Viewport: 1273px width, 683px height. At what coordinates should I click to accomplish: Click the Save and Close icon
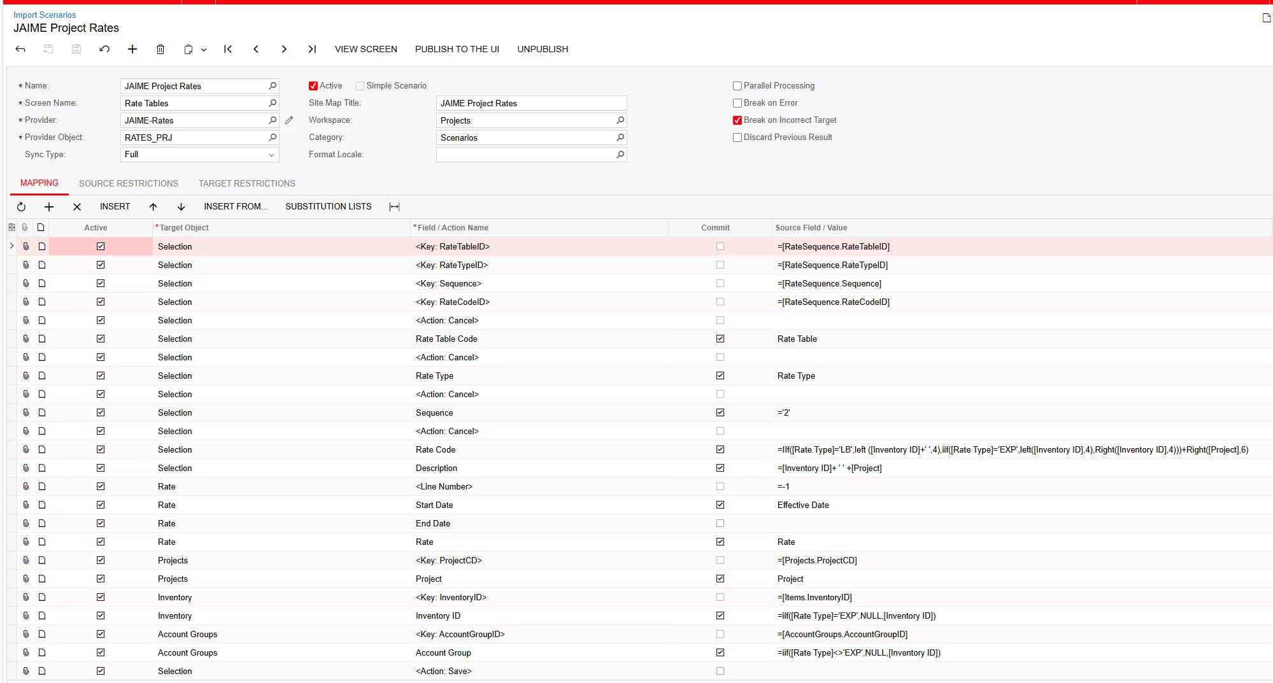pyautogui.click(x=48, y=49)
